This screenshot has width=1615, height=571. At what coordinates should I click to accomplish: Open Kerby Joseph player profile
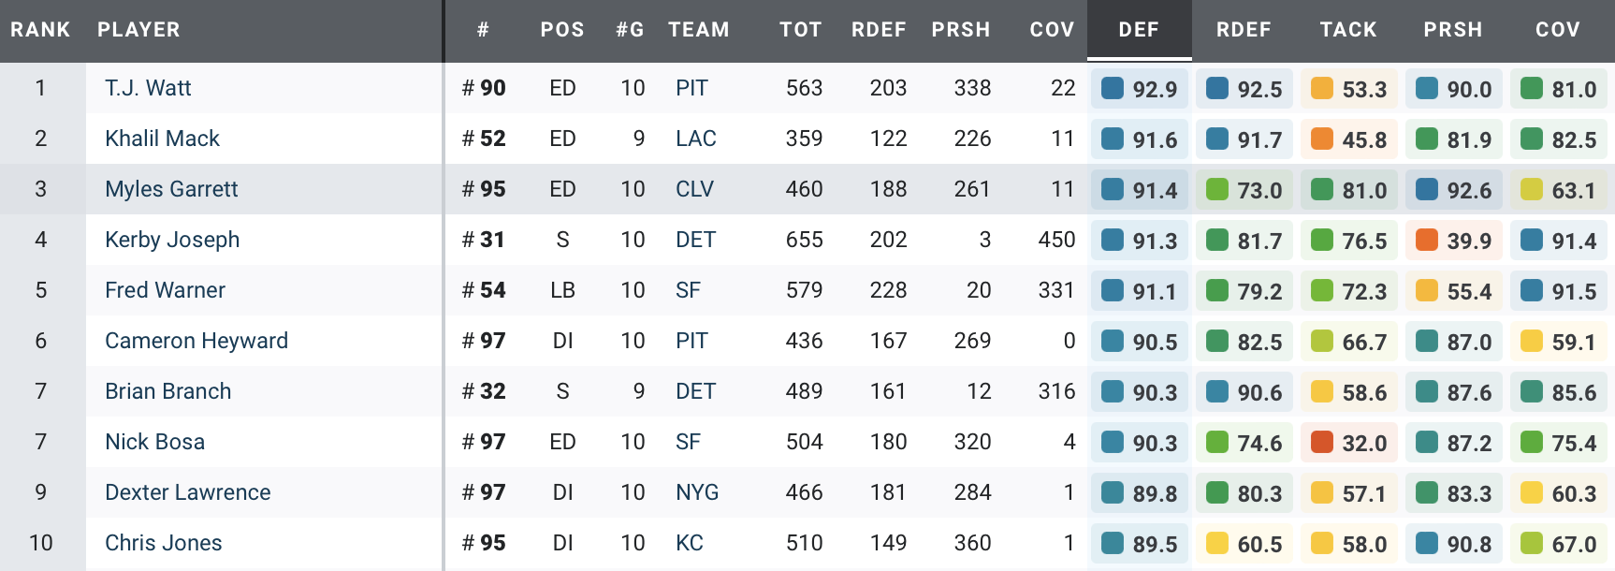pyautogui.click(x=172, y=240)
